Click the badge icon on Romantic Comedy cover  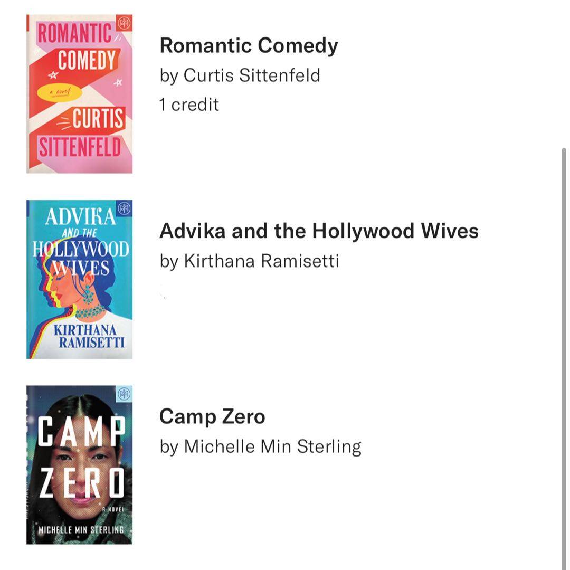tap(126, 23)
